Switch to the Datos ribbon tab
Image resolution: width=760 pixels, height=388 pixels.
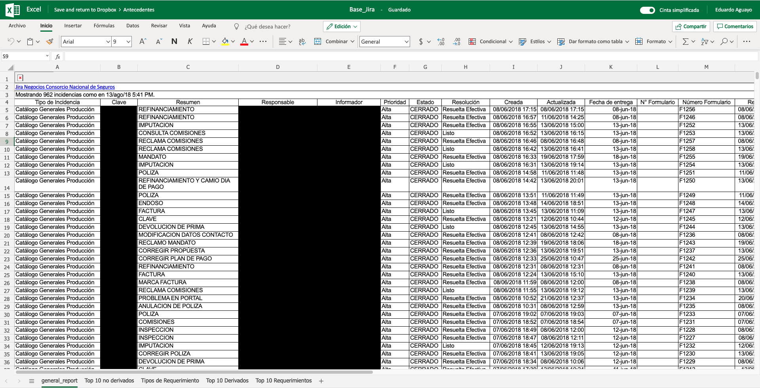[133, 26]
